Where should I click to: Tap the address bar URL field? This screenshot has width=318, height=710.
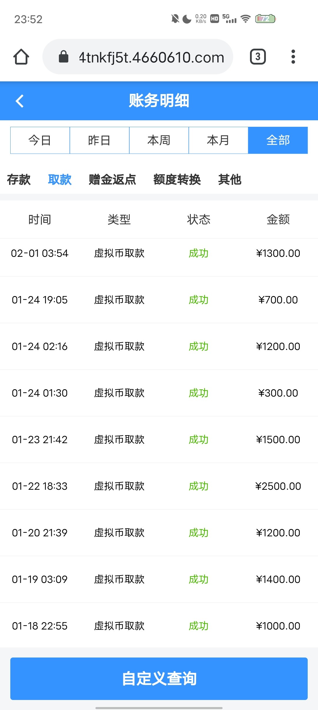[x=151, y=57]
